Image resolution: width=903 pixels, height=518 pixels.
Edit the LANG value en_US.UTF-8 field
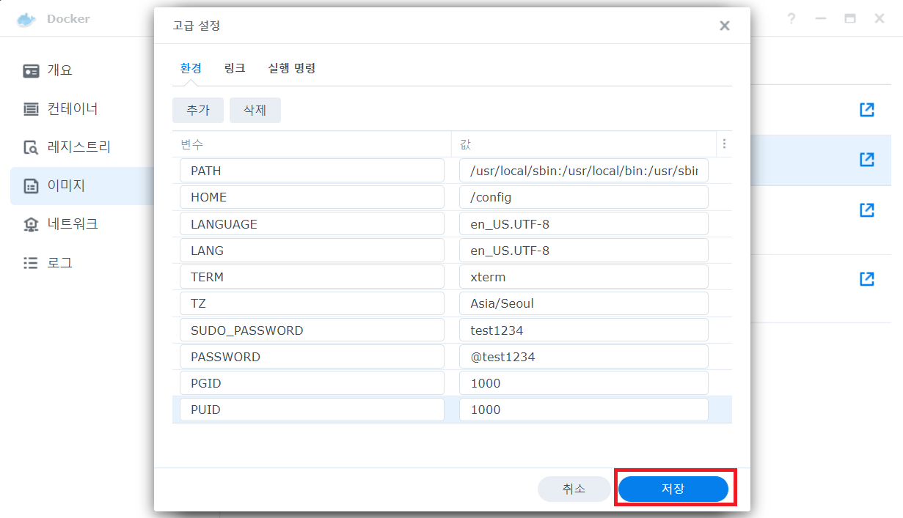click(584, 251)
